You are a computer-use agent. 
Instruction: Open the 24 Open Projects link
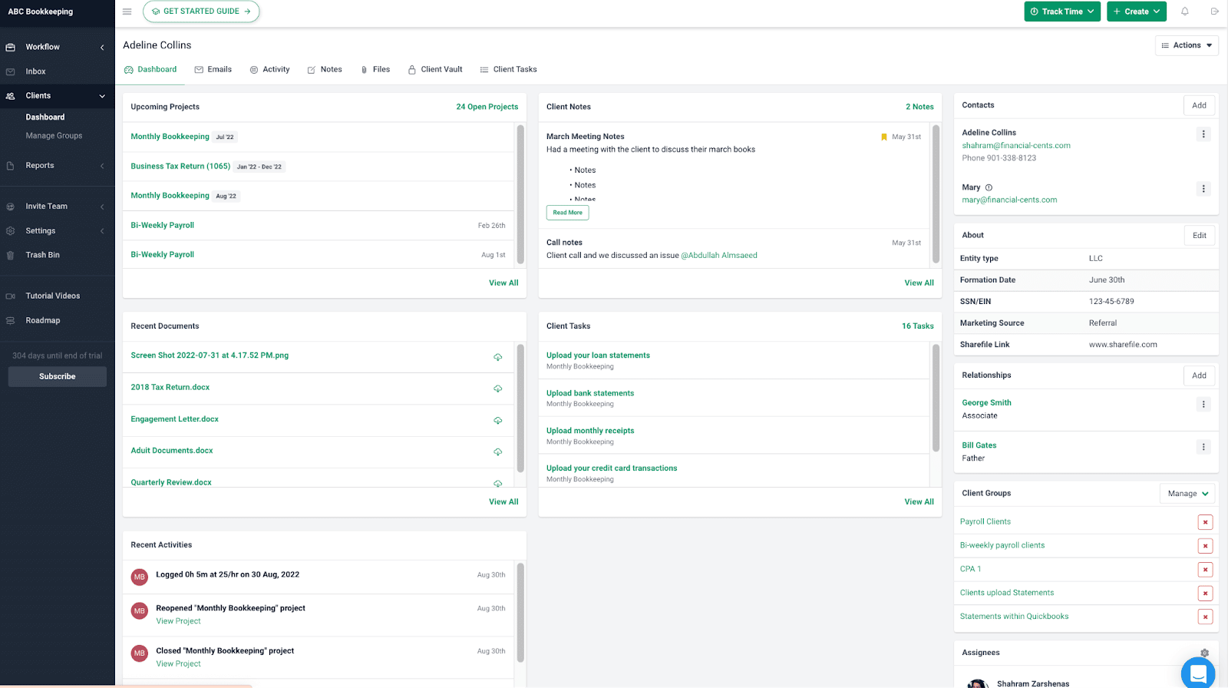(x=487, y=107)
